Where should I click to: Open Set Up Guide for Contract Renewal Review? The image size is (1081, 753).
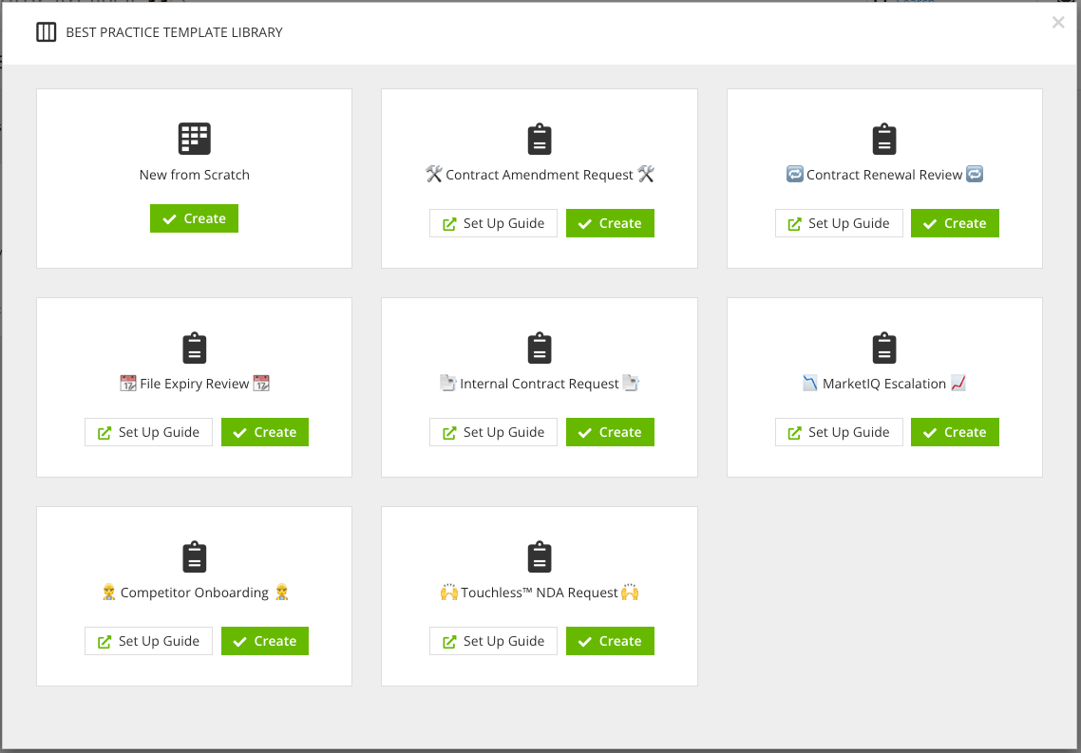839,223
